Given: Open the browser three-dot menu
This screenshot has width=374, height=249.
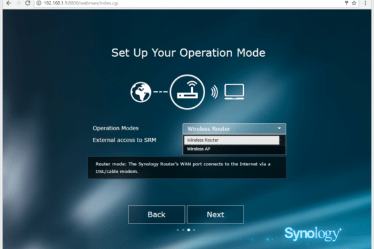Looking at the screenshot, I should pos(365,3).
